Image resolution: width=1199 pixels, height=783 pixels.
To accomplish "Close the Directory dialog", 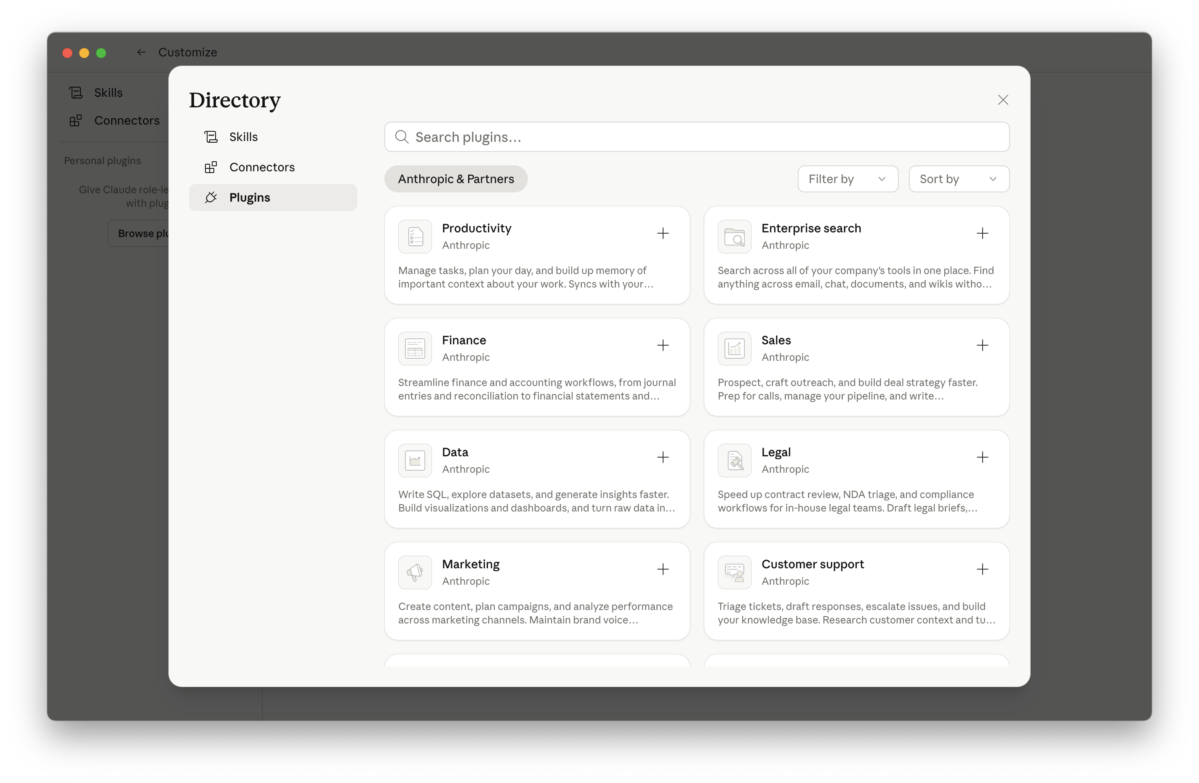I will (x=1002, y=100).
